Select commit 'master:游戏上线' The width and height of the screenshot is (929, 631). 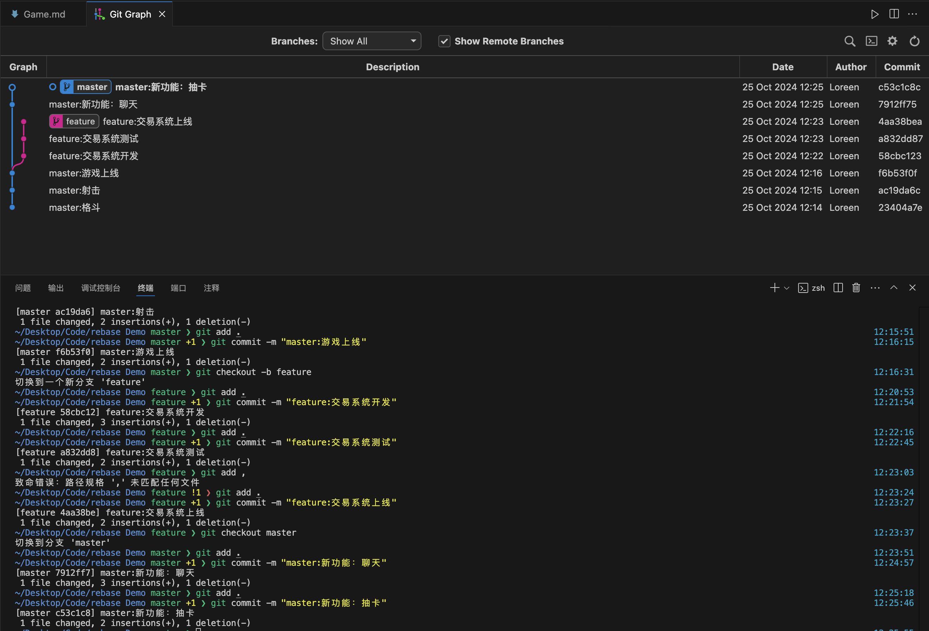(84, 173)
